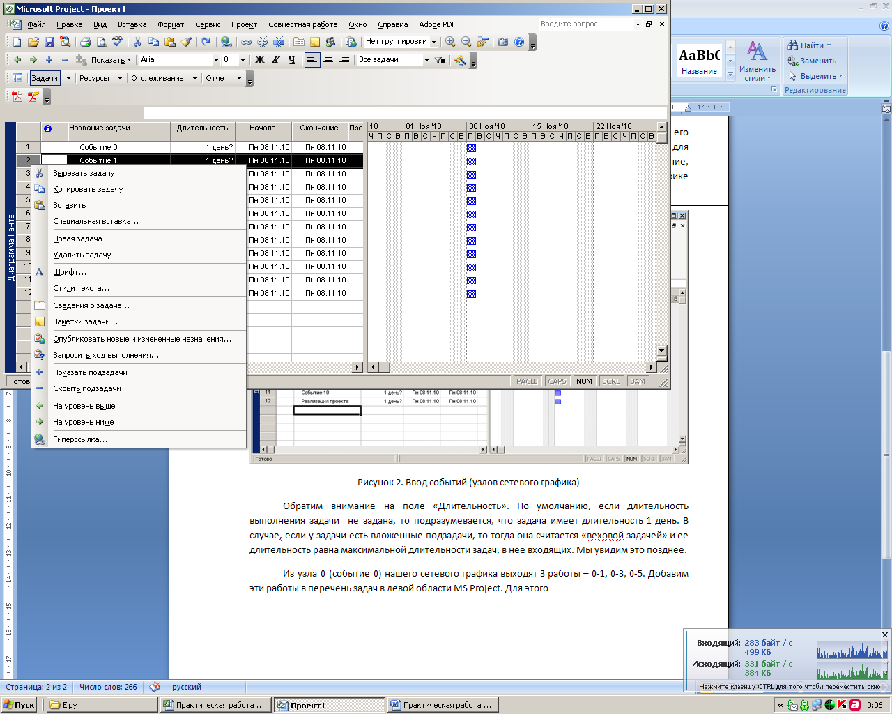
Task: Click the Go To Selected Task icon
Action: 482,42
